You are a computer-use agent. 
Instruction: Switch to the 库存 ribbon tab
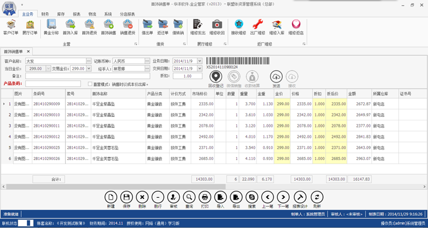tap(61, 14)
